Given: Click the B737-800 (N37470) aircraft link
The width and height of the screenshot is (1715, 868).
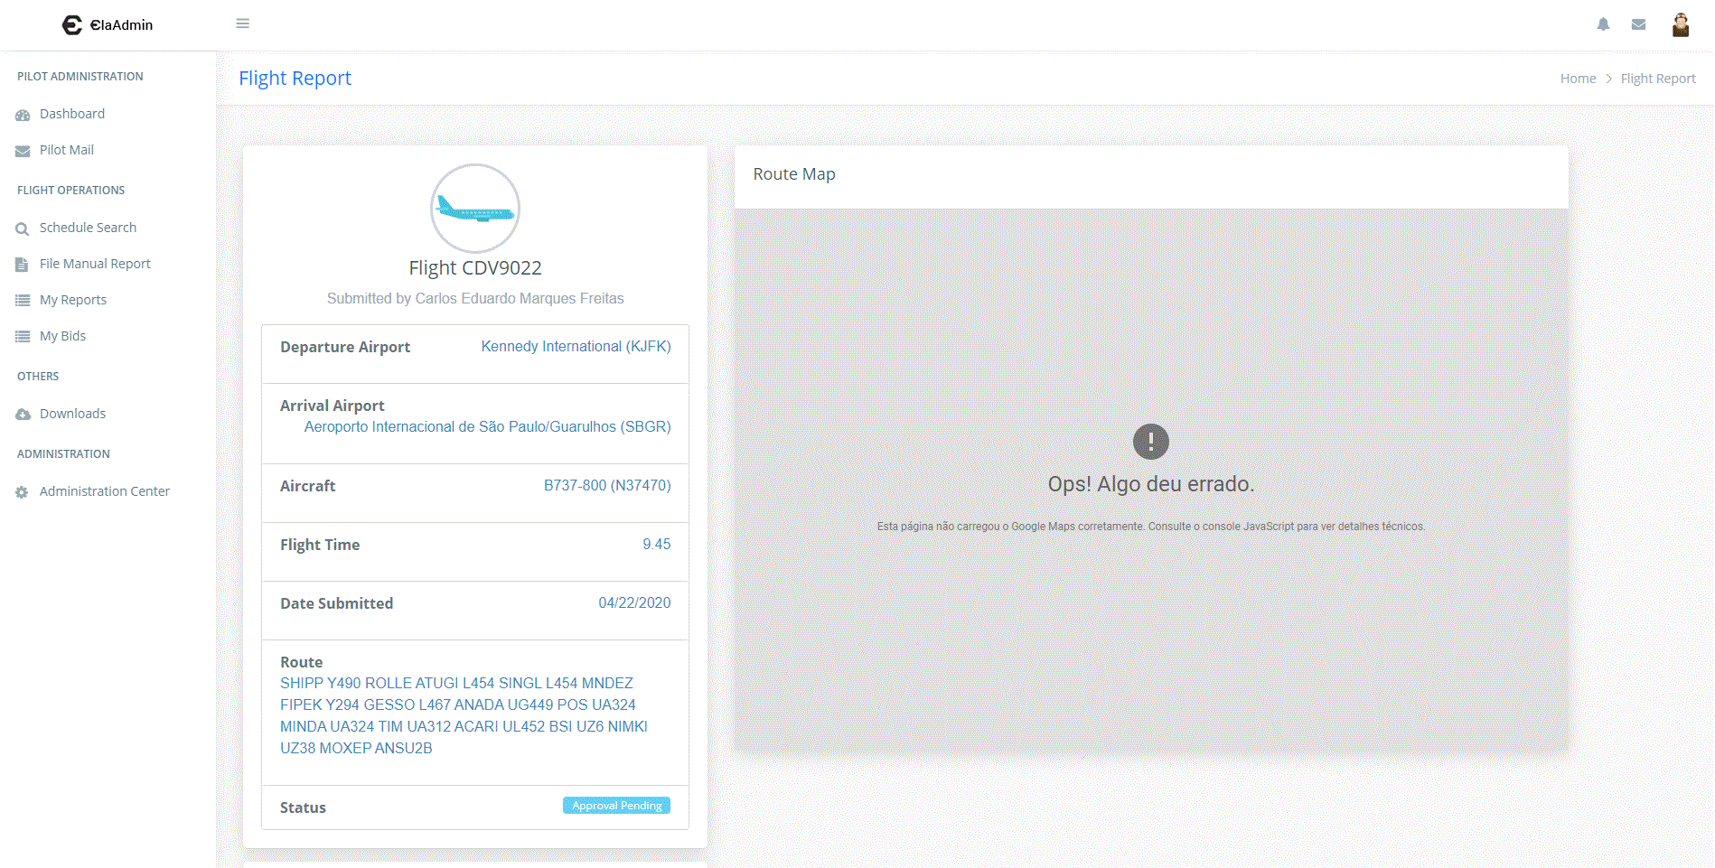Looking at the screenshot, I should (x=606, y=486).
